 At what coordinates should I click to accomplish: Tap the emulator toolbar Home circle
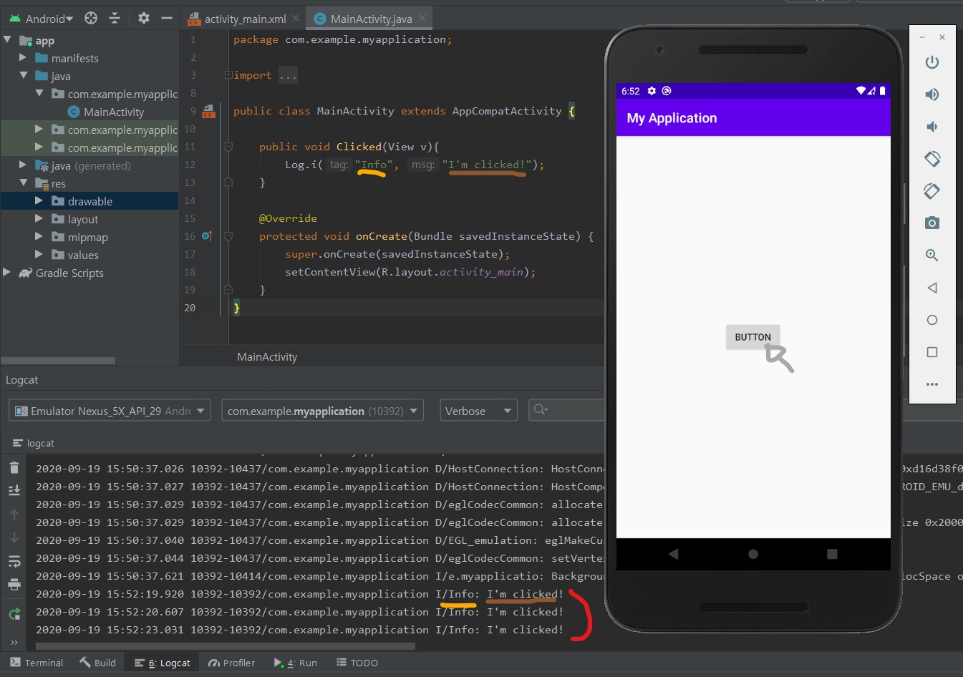(931, 320)
